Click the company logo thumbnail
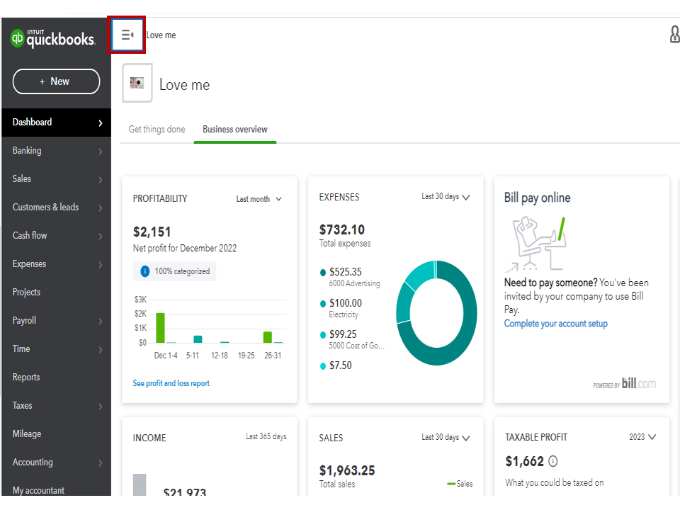This screenshot has width=680, height=510. (x=137, y=83)
